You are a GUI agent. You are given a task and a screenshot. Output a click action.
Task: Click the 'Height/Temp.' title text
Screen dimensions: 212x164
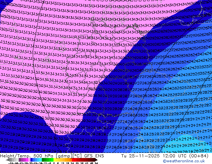pyautogui.click(x=15, y=156)
